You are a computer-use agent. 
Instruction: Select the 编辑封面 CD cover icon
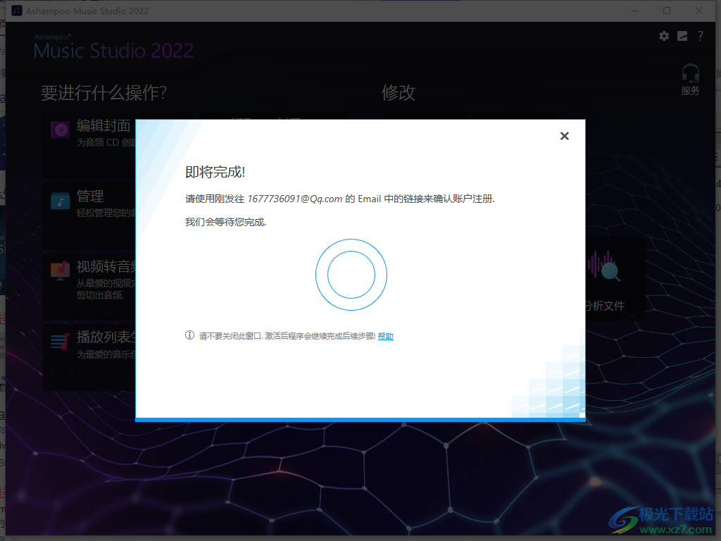[58, 129]
